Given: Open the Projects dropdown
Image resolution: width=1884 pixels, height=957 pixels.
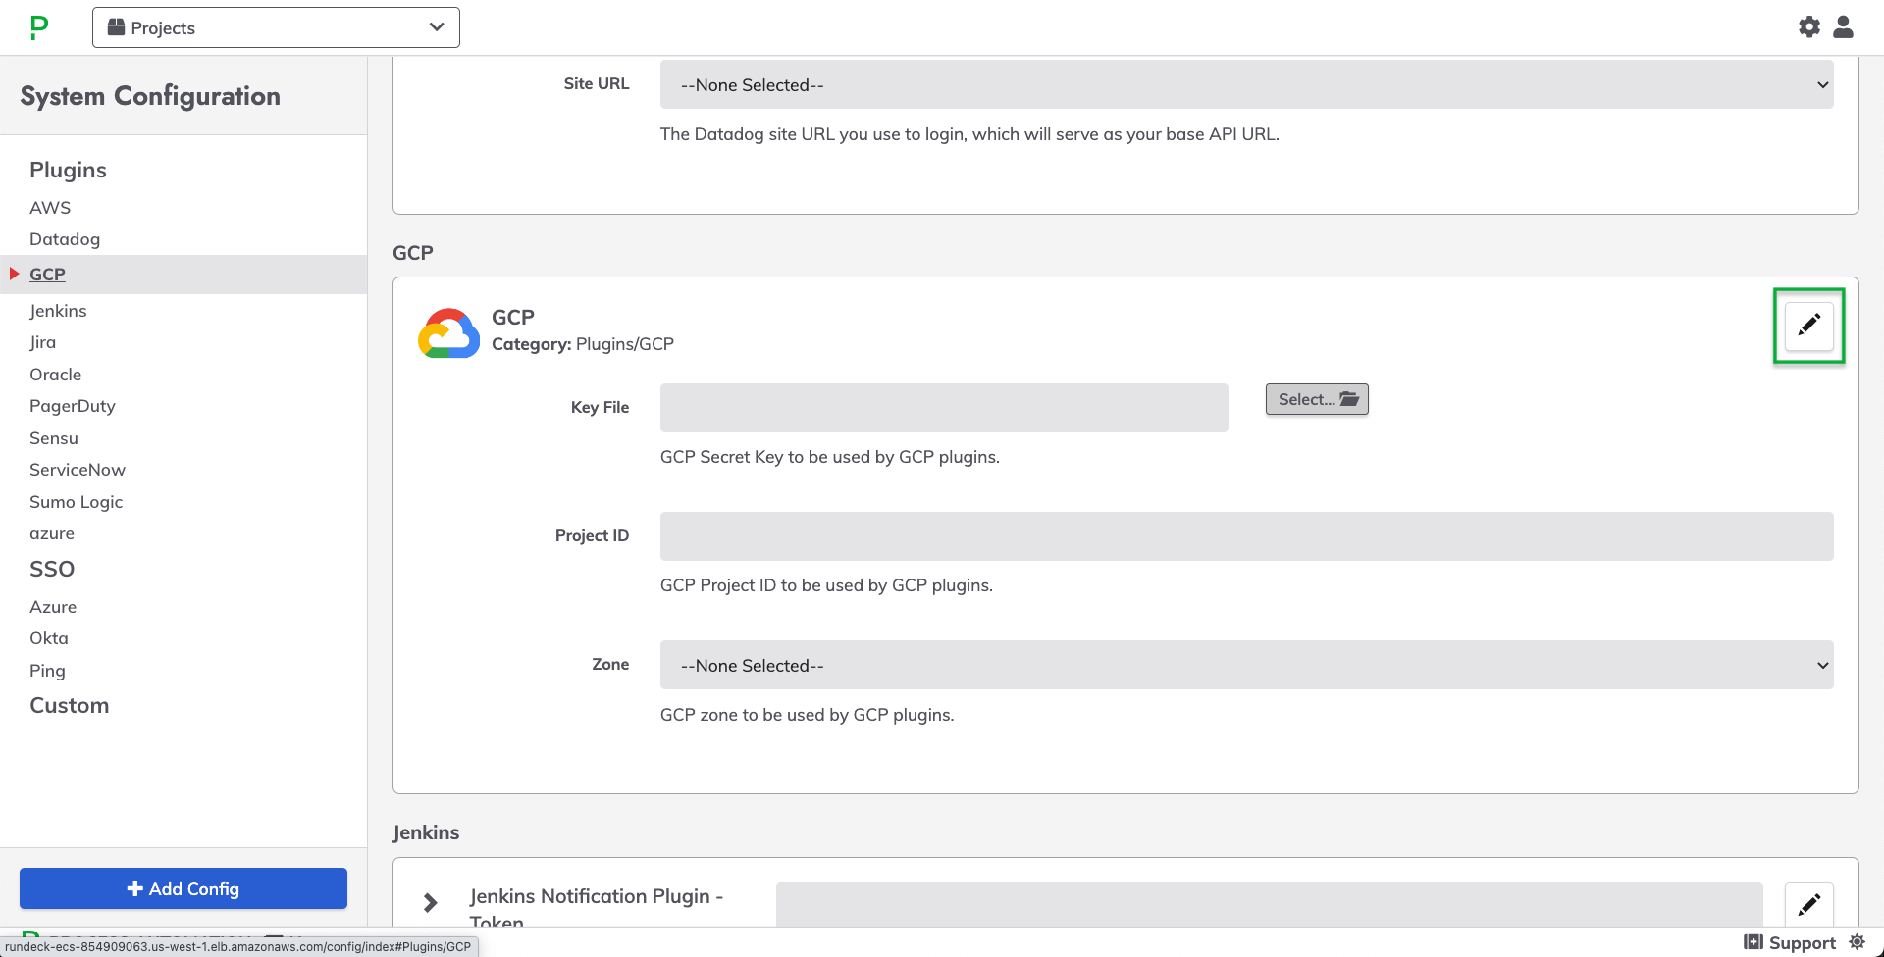Looking at the screenshot, I should [276, 27].
